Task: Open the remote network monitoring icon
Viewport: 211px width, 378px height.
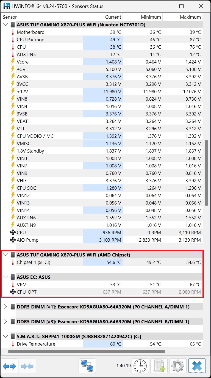Action: [x=87, y=366]
